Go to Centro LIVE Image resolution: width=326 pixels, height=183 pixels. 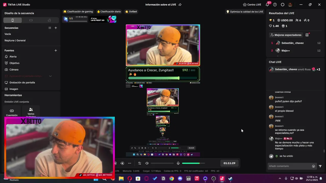coord(252,5)
